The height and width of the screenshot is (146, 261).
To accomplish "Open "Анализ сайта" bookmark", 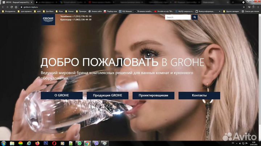I will tap(95, 12).
